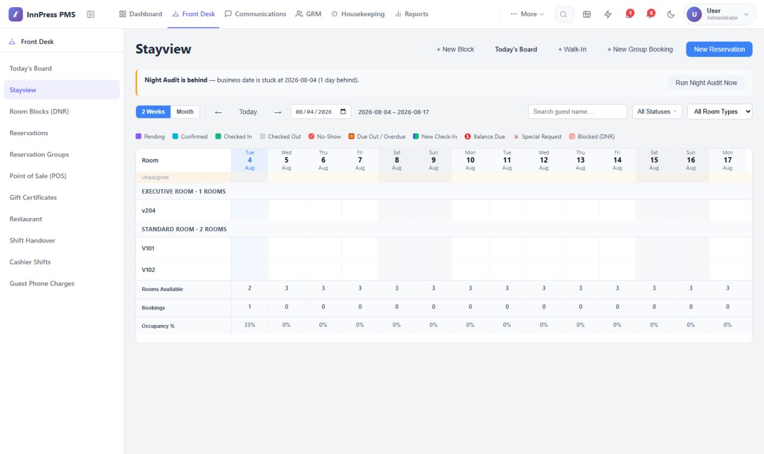Click the New Reservation button
This screenshot has height=454, width=764.
tap(719, 50)
